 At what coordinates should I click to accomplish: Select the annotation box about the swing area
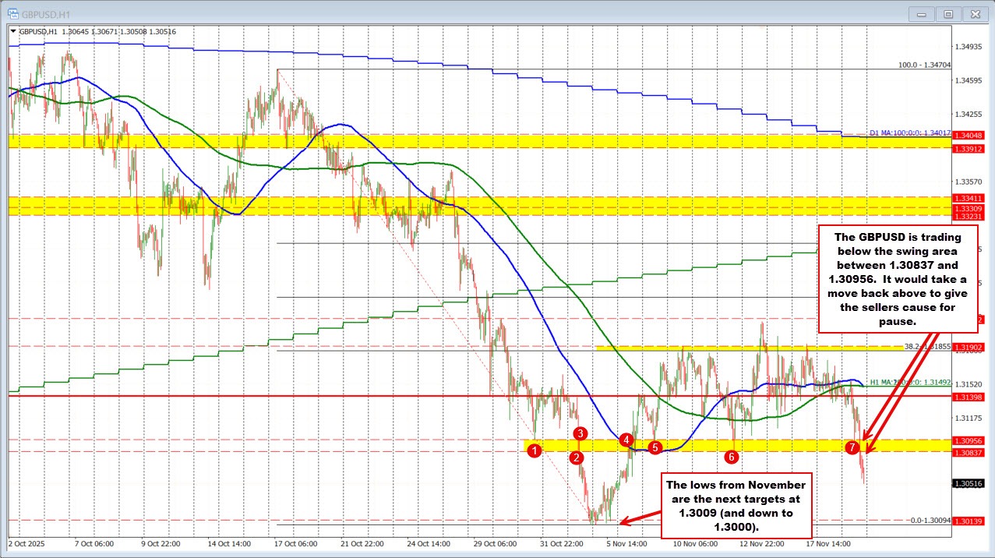[x=898, y=281]
